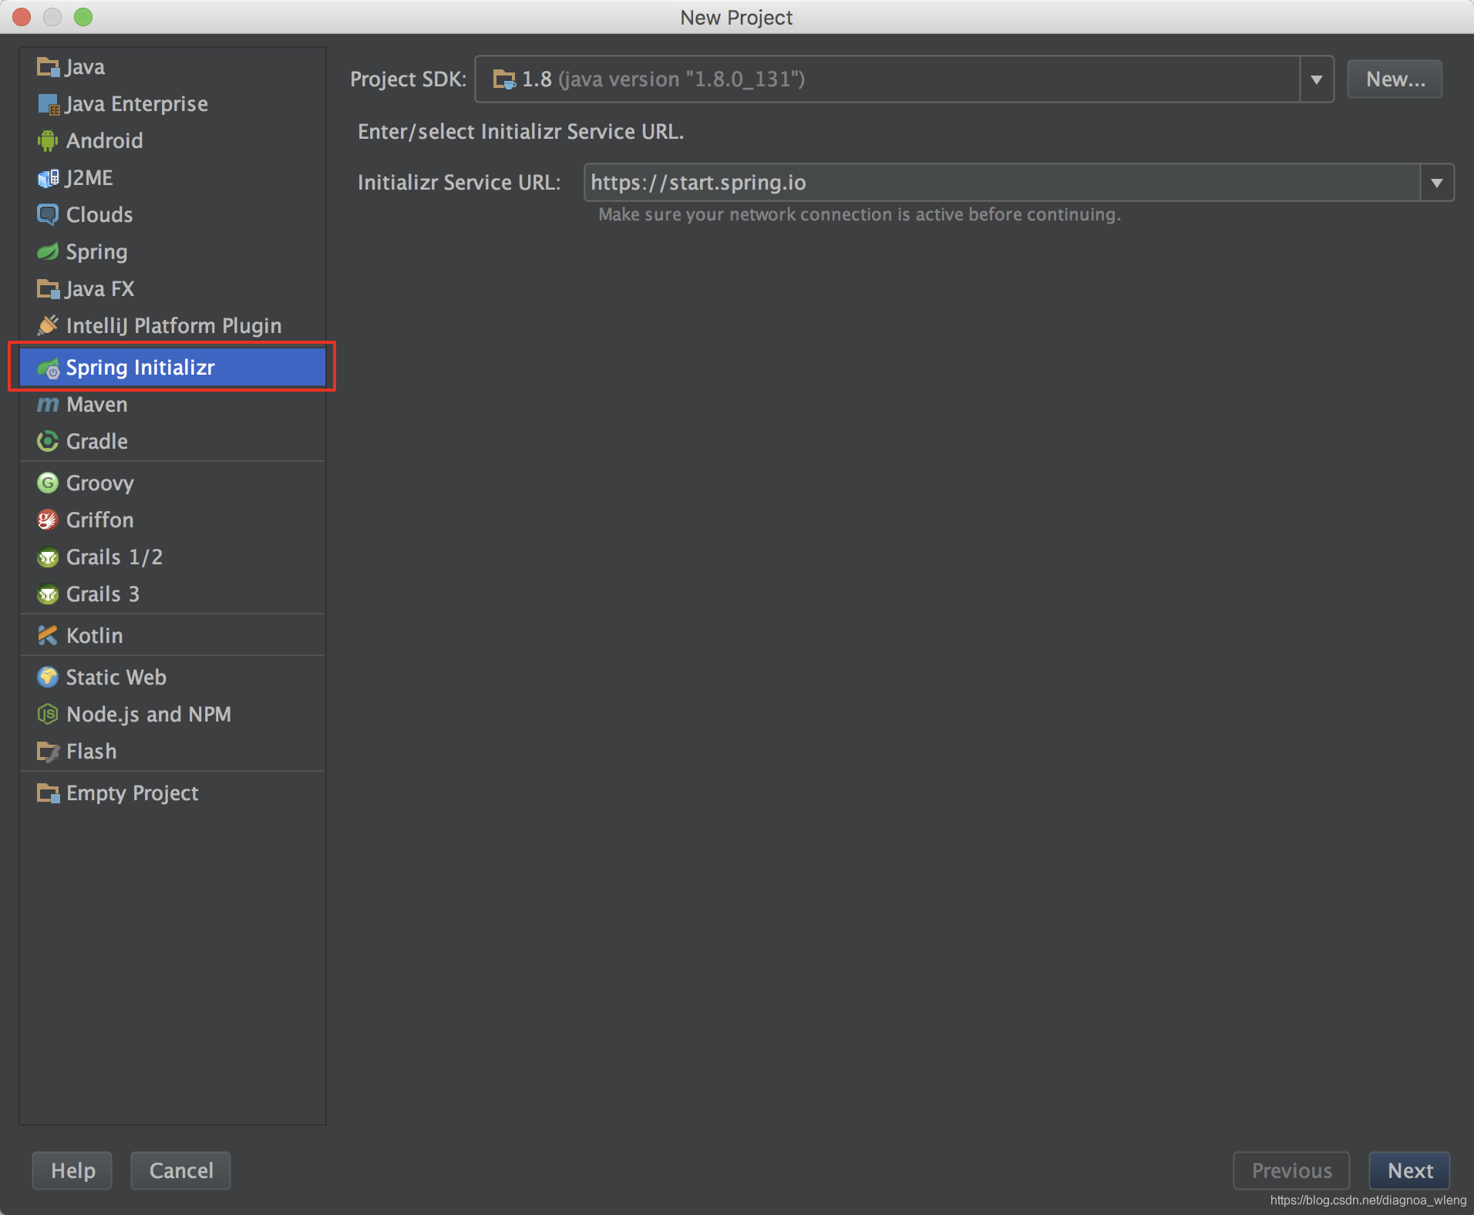Click the Clouds icon
The height and width of the screenshot is (1215, 1474).
(48, 215)
